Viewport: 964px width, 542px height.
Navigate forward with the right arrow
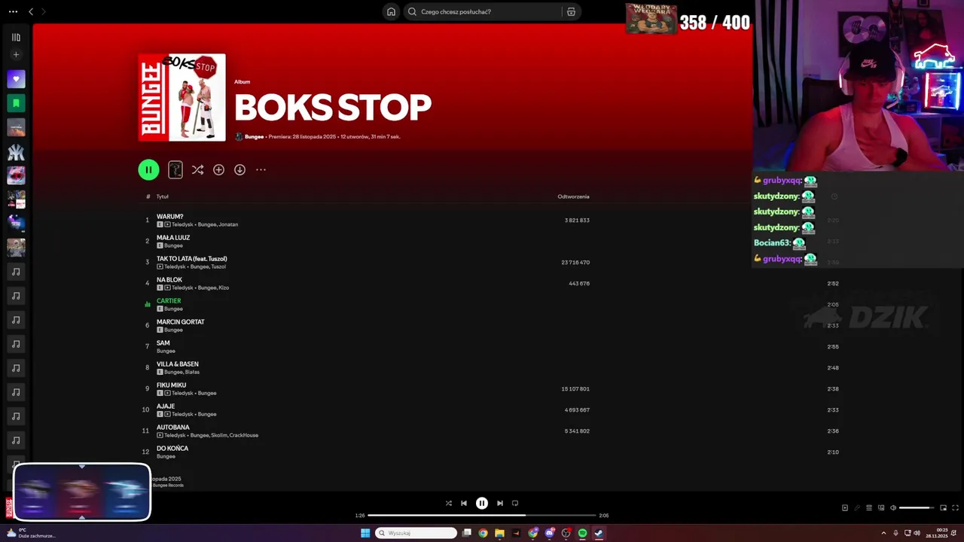44,11
